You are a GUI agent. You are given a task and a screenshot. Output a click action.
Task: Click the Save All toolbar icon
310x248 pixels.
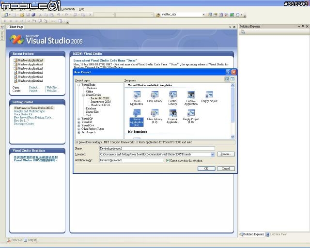click(33, 15)
